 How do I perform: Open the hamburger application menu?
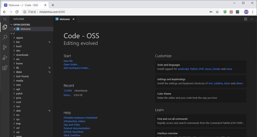click(5, 19)
